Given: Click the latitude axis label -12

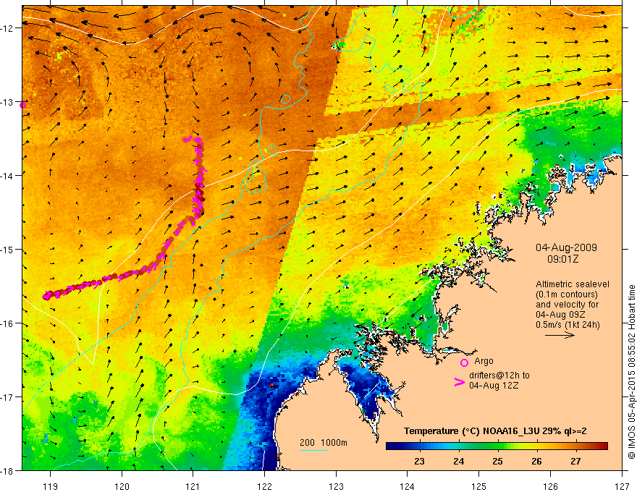Looking at the screenshot, I should 8,28.
